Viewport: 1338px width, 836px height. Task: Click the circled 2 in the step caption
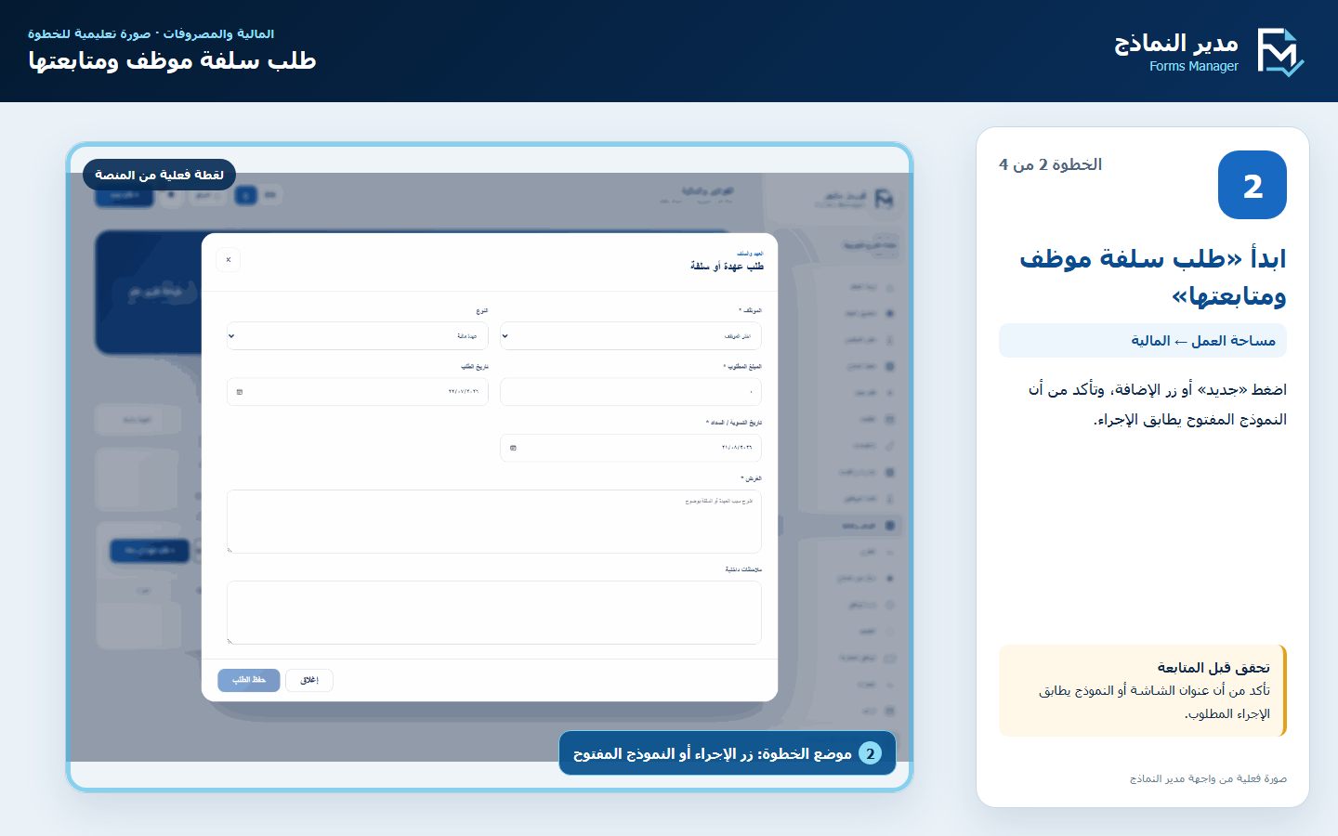coord(870,753)
